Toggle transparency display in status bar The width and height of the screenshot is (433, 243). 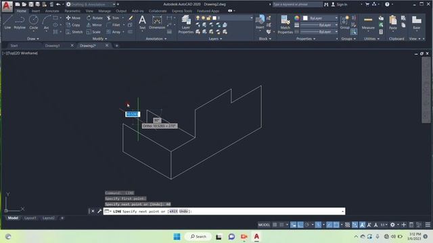point(347,225)
